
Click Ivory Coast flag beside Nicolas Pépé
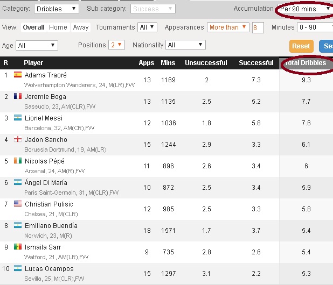click(x=18, y=161)
